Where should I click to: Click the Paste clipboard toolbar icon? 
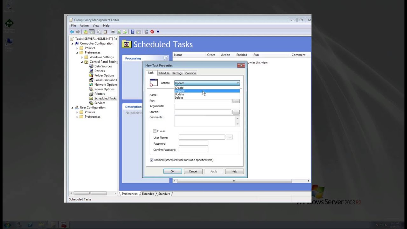[x=105, y=32]
